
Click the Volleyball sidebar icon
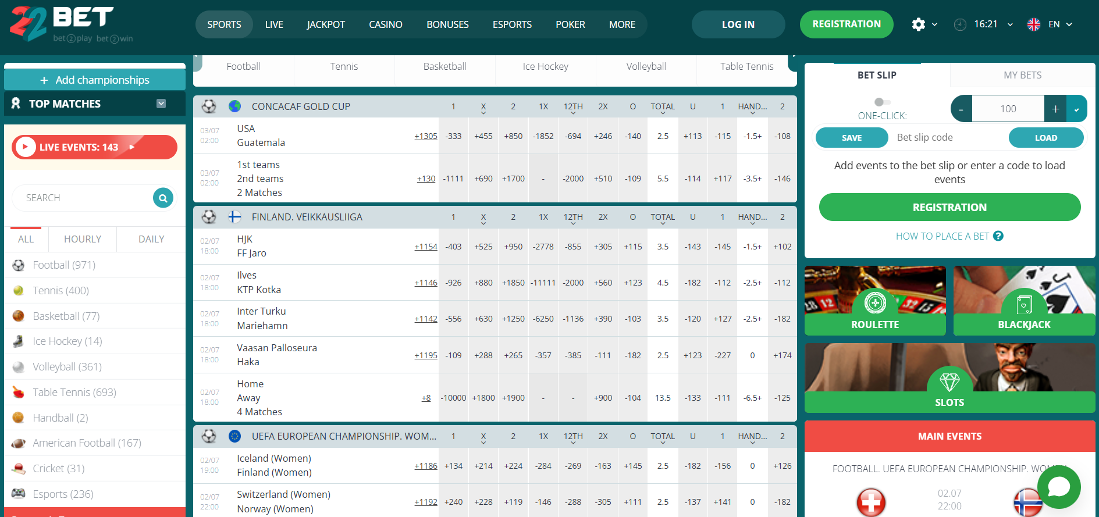19,367
